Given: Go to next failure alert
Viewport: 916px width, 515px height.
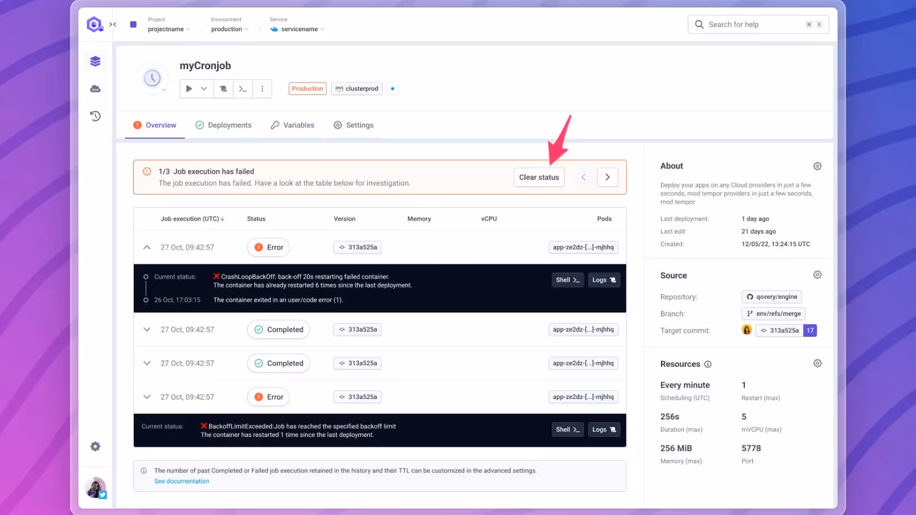Looking at the screenshot, I should tap(607, 177).
